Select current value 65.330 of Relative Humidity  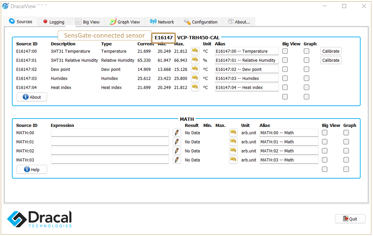144,60
